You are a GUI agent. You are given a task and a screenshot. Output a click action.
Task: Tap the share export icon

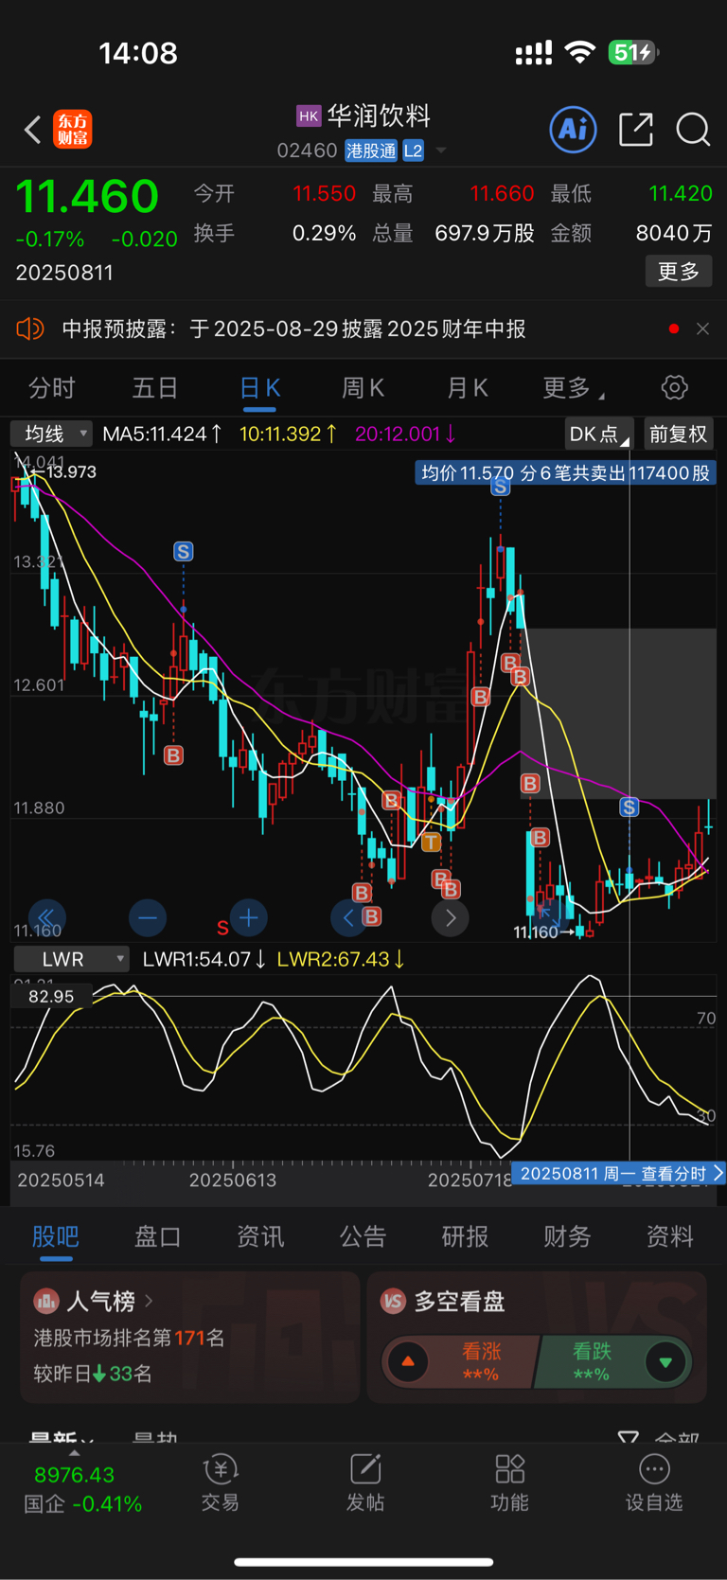click(636, 129)
